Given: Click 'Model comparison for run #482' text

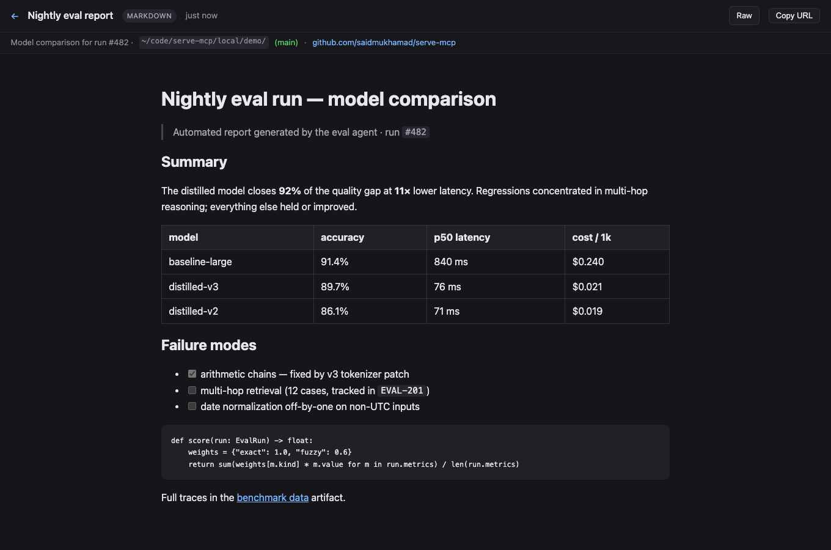Looking at the screenshot, I should tap(70, 42).
